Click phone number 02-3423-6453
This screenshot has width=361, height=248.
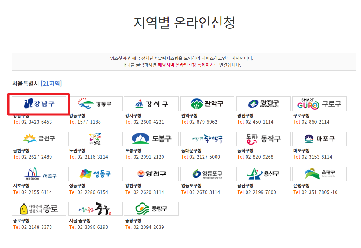(x=37, y=122)
